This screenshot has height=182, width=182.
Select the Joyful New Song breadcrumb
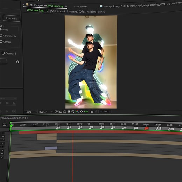click(x=35, y=10)
